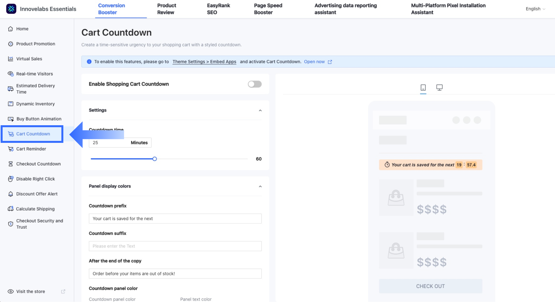The width and height of the screenshot is (555, 302).
Task: Switch to the Product Review tab
Action: pyautogui.click(x=166, y=9)
